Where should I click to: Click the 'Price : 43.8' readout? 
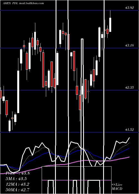tap(18, 173)
